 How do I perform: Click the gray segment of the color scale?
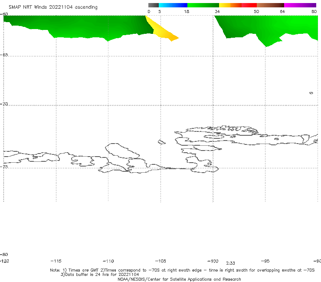point(154,5)
